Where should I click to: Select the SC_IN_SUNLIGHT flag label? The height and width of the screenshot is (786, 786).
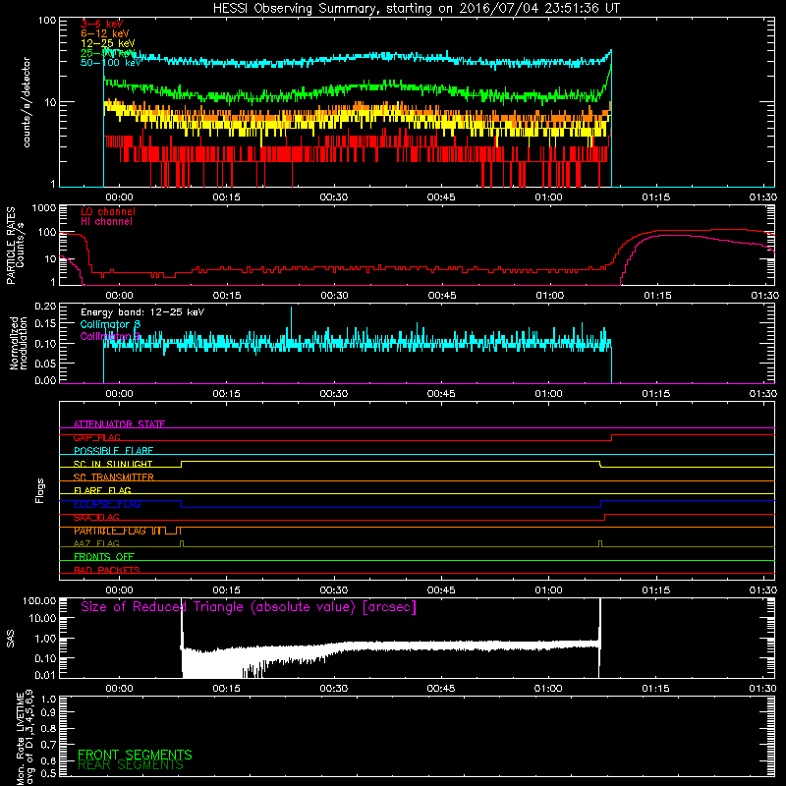tap(113, 464)
